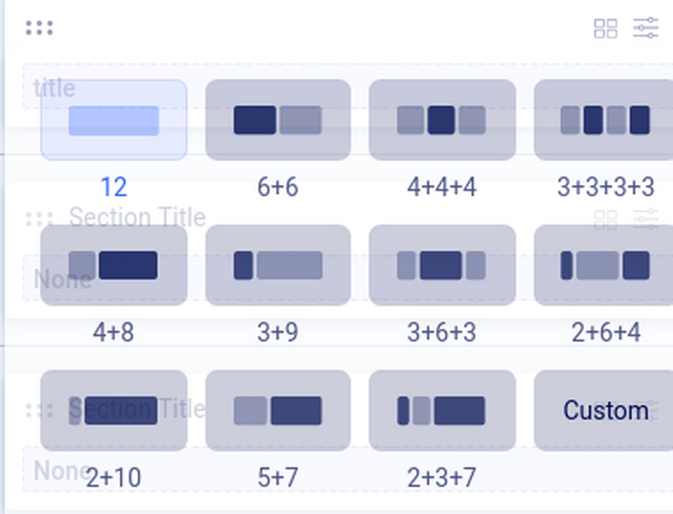Choose the 5+7 column layout
Viewport: 673px width, 514px height.
pos(278,411)
